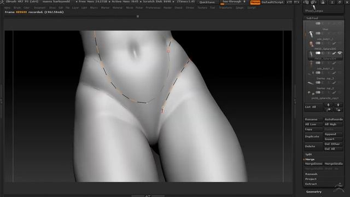Collapse the Merge section
The height and width of the screenshot is (197, 350).
tap(310, 159)
